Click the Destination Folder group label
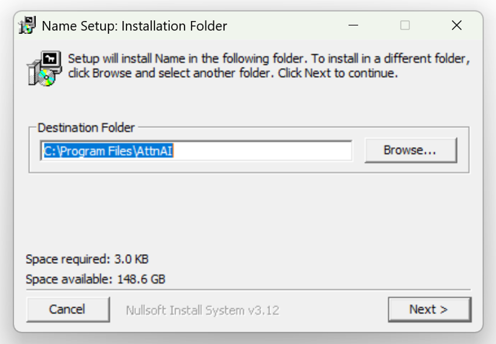Viewport: 496px width, 344px height. click(x=86, y=127)
